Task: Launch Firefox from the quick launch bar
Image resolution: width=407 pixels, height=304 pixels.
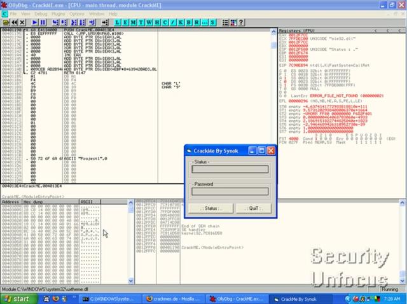Action: tap(55, 299)
